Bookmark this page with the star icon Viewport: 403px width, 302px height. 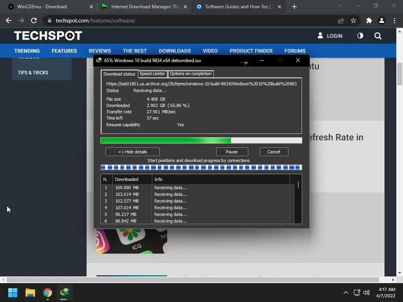353,20
